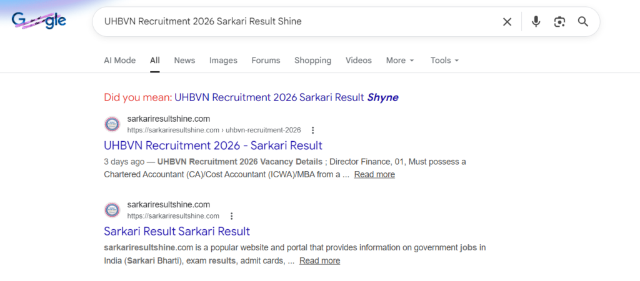
Task: Go to the Images tab
Action: [223, 61]
